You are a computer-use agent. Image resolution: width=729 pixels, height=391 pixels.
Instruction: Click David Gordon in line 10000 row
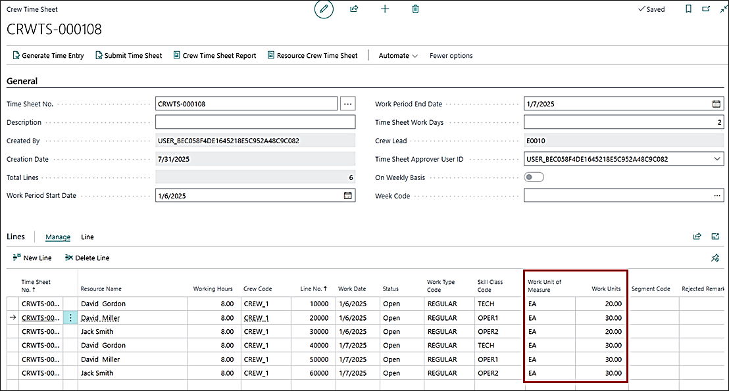pos(103,304)
